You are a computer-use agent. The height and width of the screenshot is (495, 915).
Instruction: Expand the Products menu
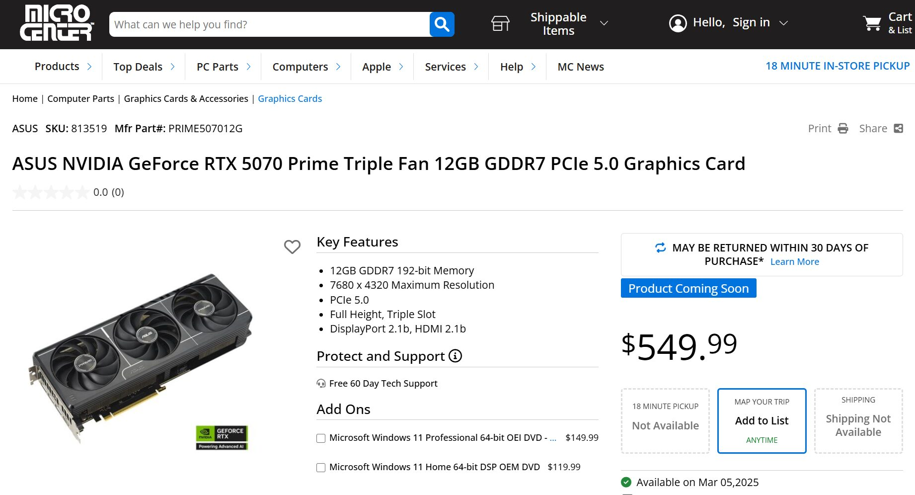(x=63, y=67)
